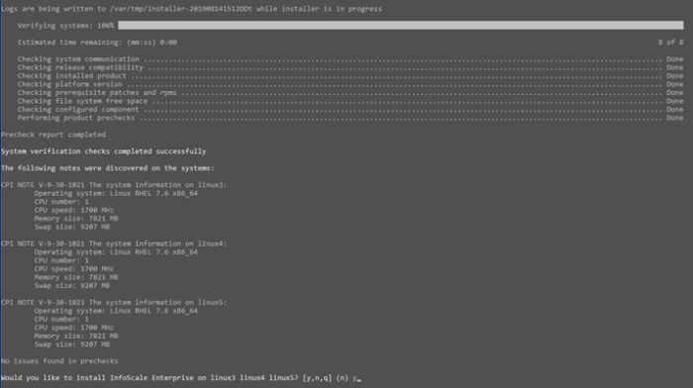The width and height of the screenshot is (693, 388).
Task: Click the Checking release compatibility line
Action: coord(350,67)
